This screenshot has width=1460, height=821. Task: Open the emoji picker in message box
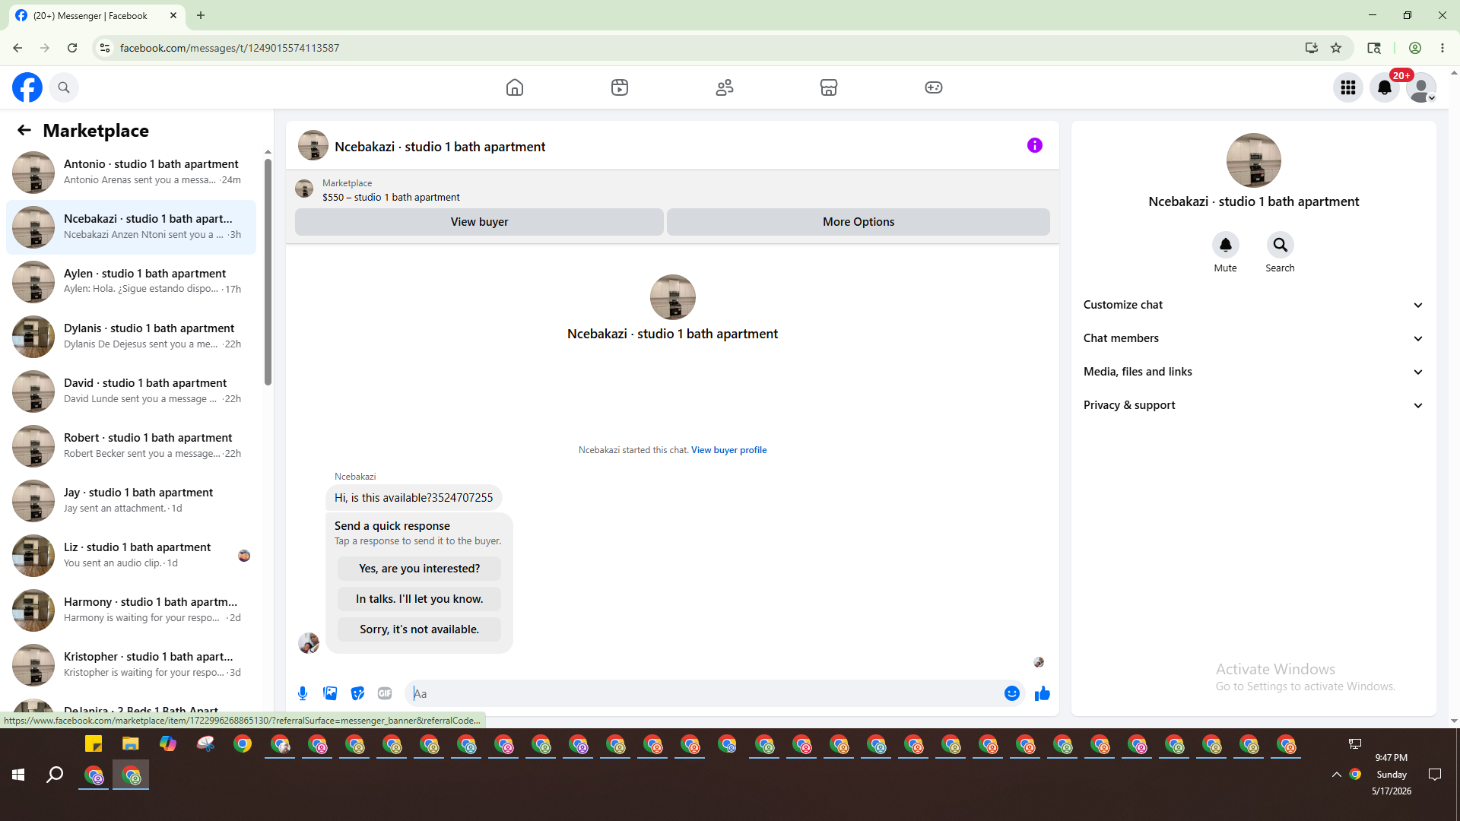[x=1012, y=693]
